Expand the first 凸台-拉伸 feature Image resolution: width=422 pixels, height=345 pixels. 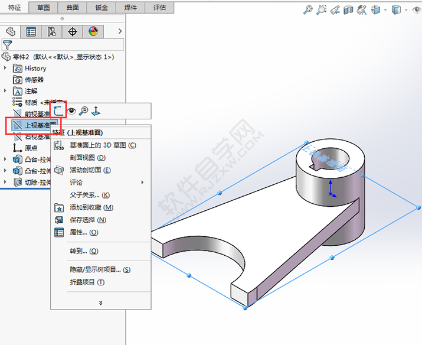(x=5, y=159)
